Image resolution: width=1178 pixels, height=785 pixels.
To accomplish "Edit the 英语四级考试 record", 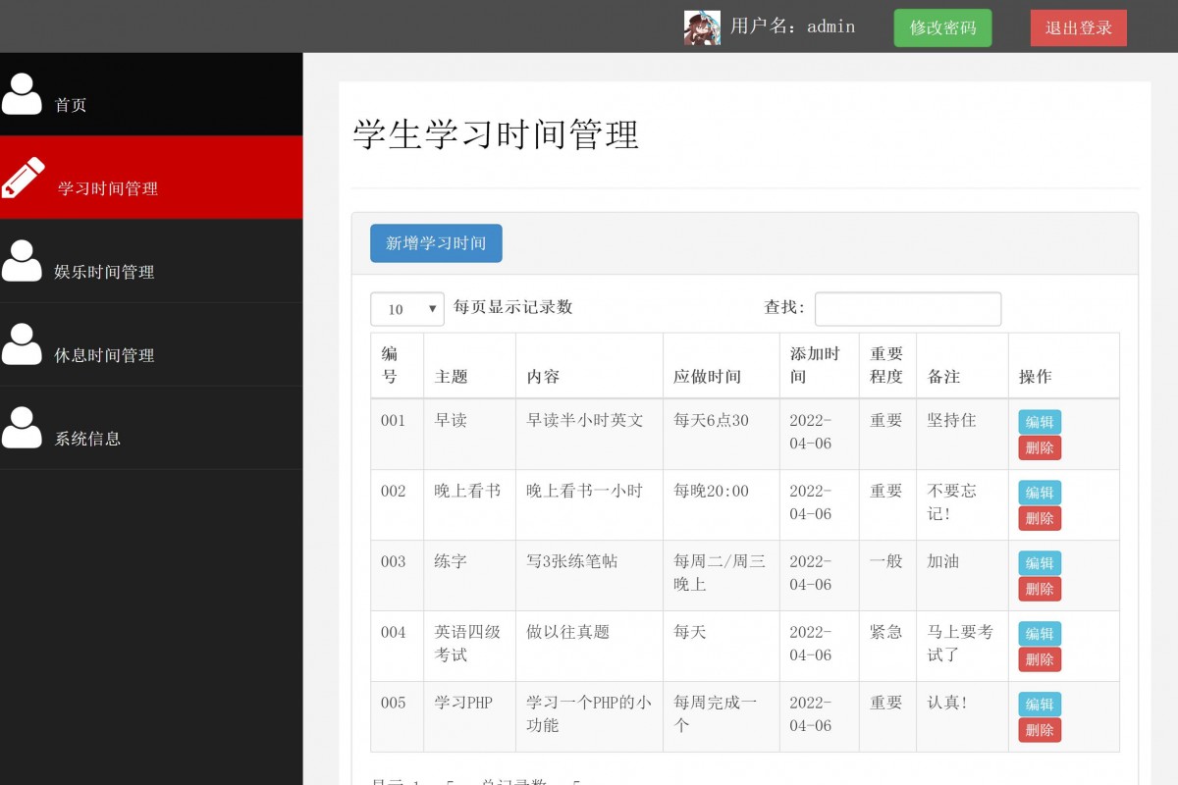I will (1039, 634).
